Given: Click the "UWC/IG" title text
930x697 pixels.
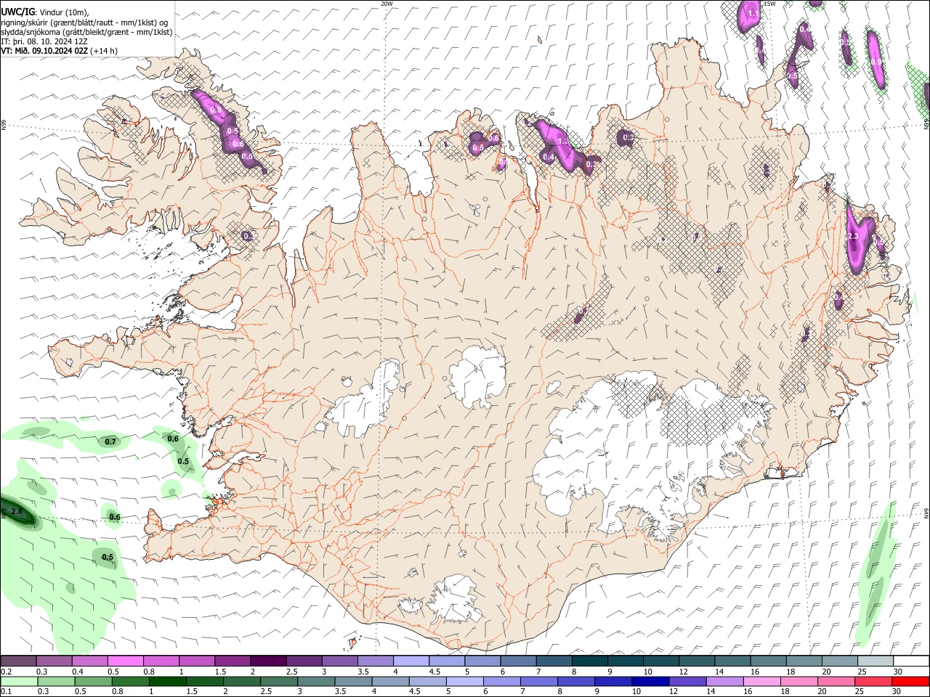Looking at the screenshot, I should tap(17, 12).
